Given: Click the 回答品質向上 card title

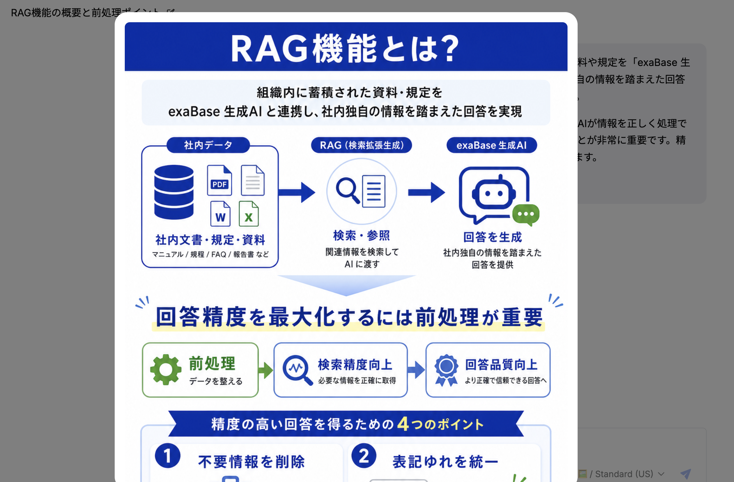Looking at the screenshot, I should coord(501,365).
